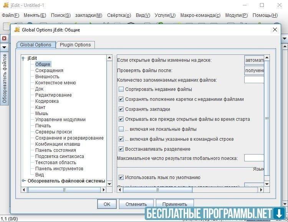This screenshot has height=222, width=288.
Task: Click the jEdit app icon in main title bar
Action: [x=5, y=5]
